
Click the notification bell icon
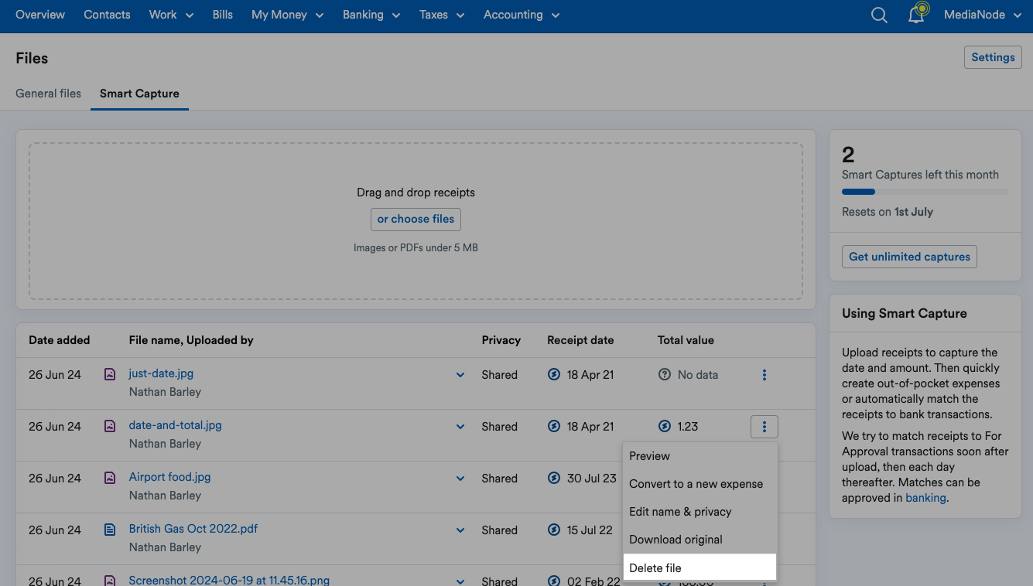[916, 15]
